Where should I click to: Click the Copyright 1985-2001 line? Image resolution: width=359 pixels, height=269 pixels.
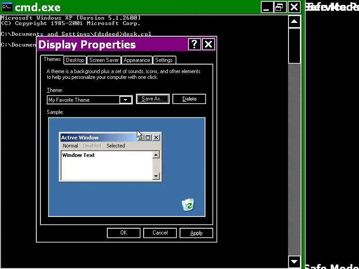click(70, 23)
